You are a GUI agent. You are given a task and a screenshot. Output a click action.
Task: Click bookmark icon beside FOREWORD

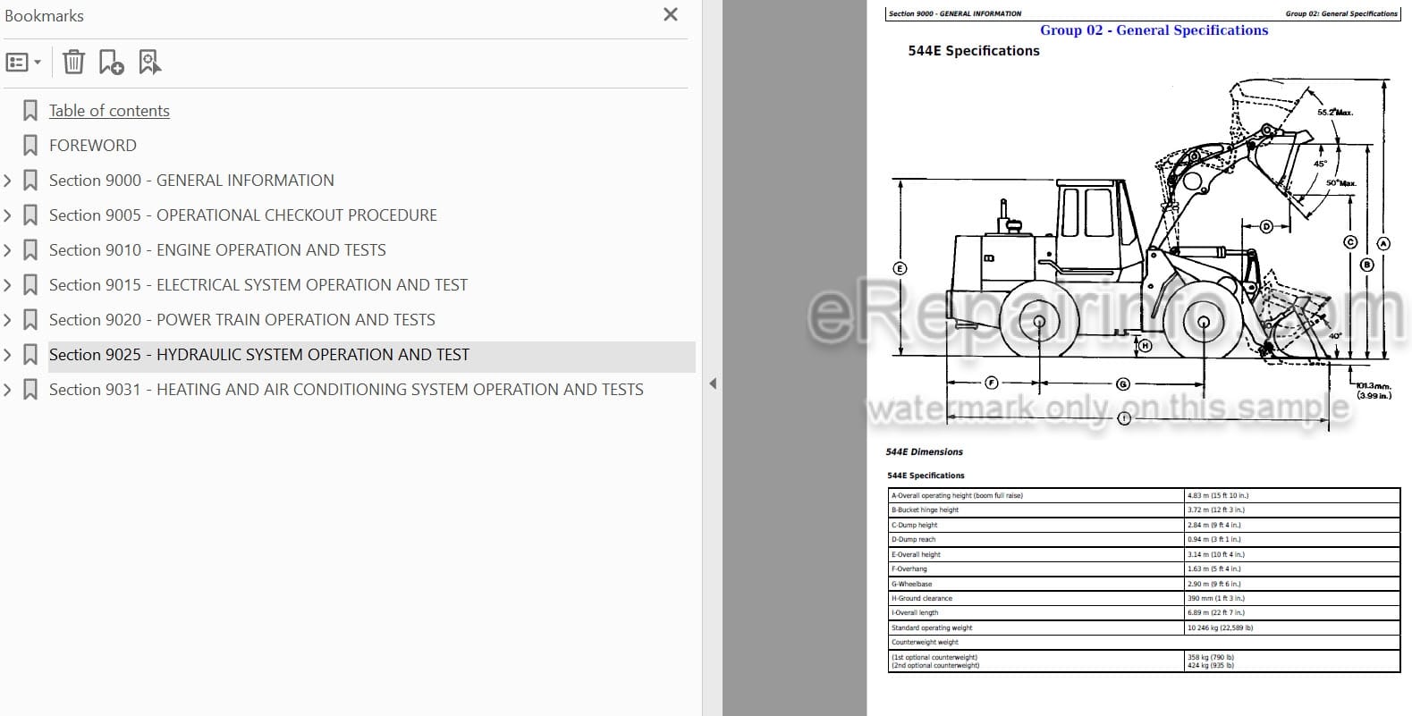pyautogui.click(x=30, y=146)
